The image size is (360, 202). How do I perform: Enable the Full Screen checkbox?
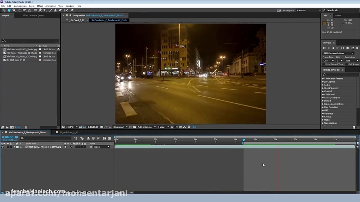click(347, 64)
